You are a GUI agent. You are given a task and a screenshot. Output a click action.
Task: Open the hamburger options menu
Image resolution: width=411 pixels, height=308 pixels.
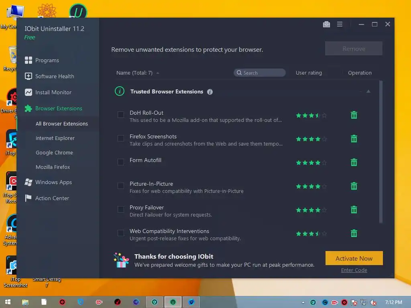(340, 24)
